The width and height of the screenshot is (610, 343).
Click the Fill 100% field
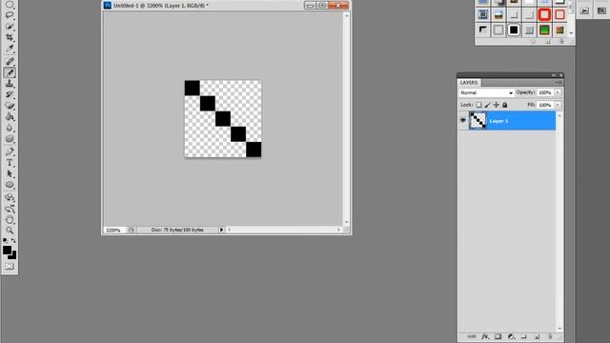point(545,105)
